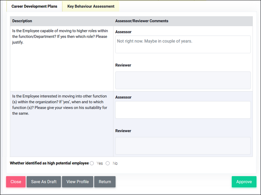Click the Assessor label in the first question row
This screenshot has width=261, height=195.
[123, 32]
